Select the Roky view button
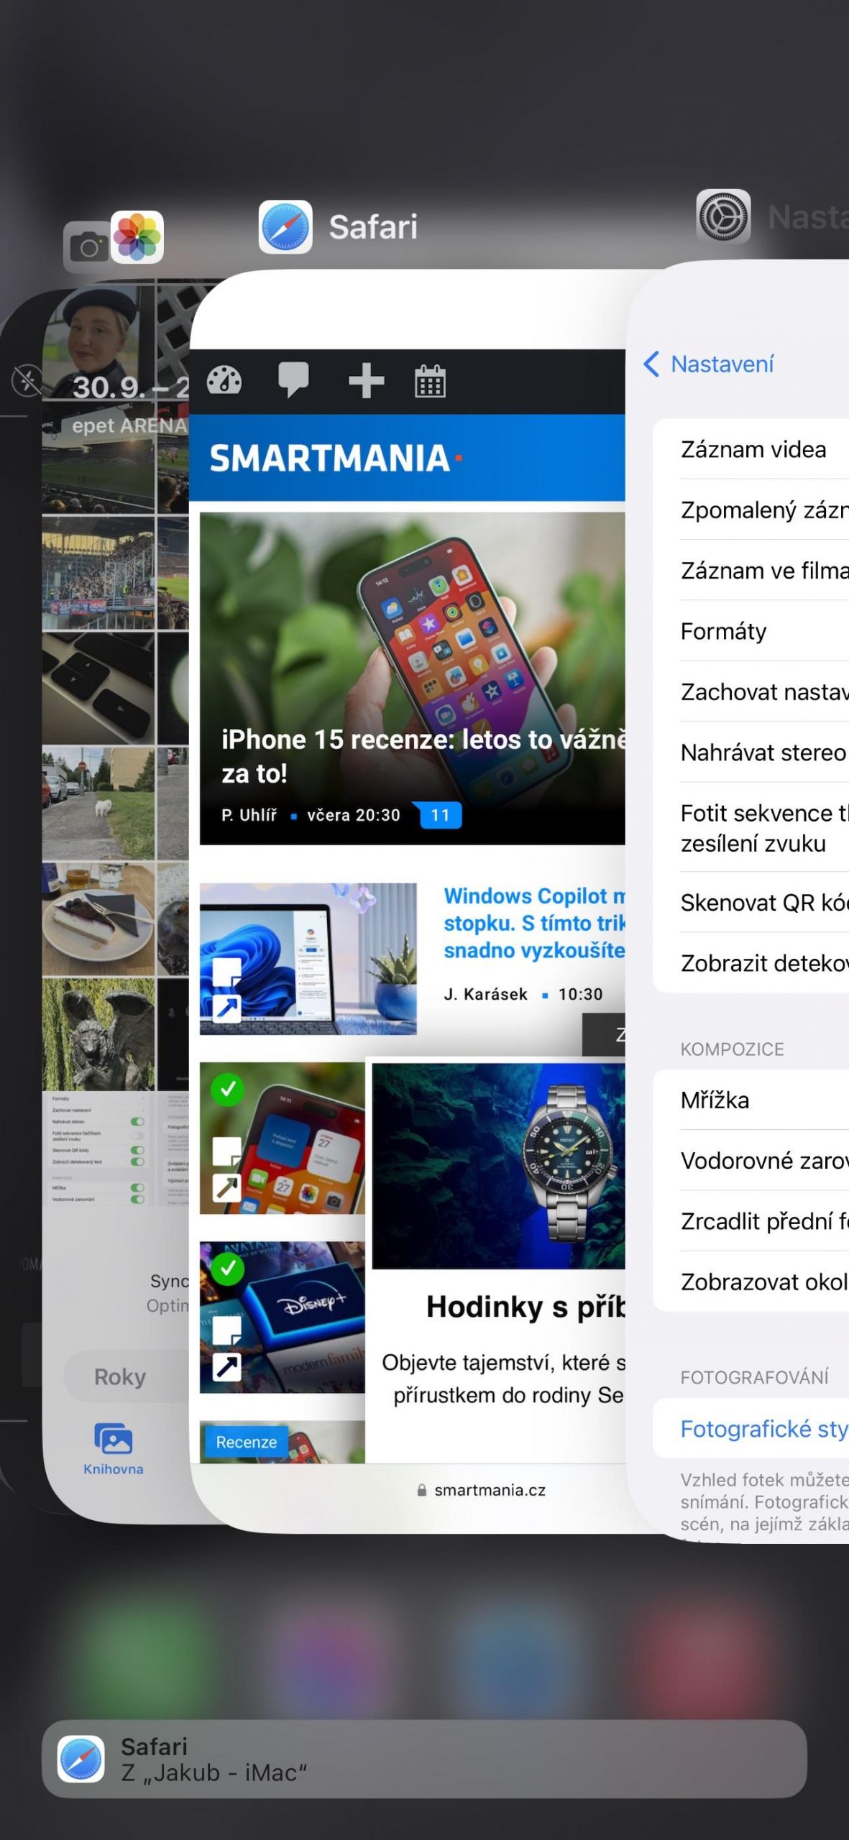Screen dimensions: 849x1840 (120, 1376)
